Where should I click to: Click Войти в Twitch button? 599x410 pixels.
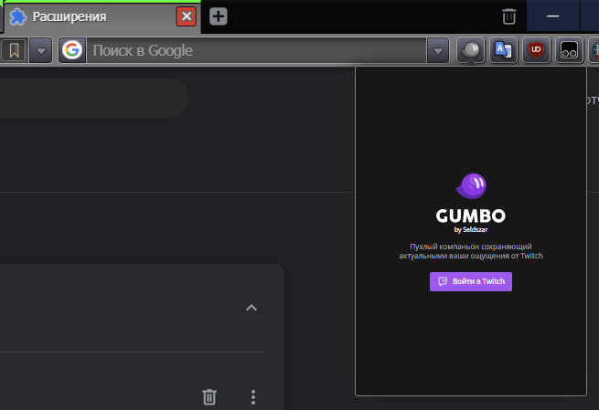click(471, 281)
